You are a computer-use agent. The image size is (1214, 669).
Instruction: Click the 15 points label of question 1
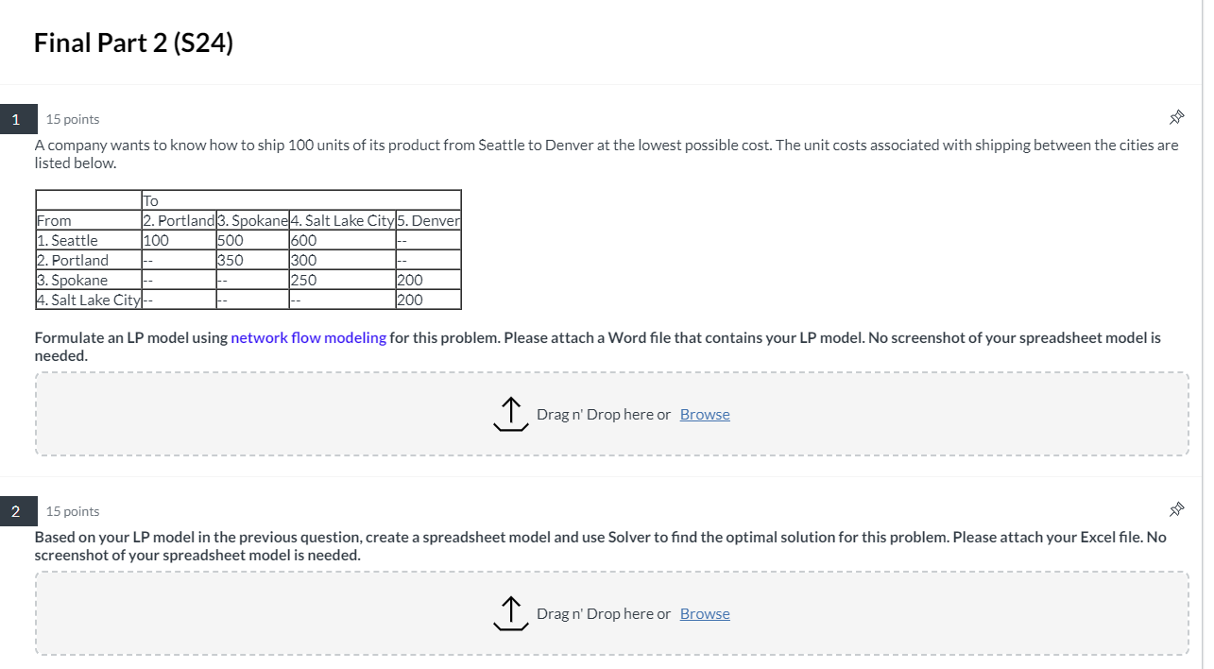(x=72, y=119)
